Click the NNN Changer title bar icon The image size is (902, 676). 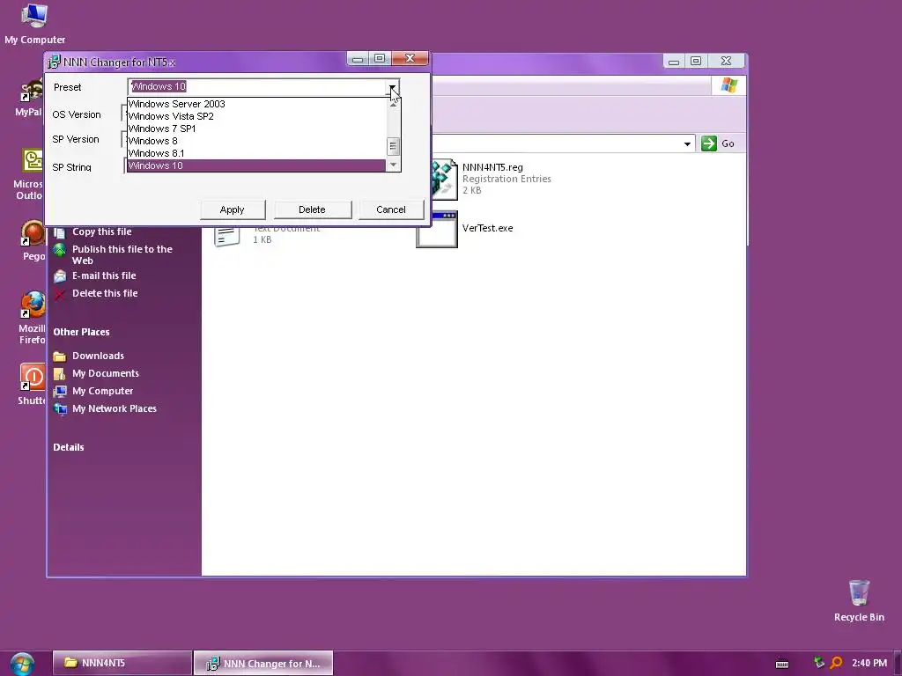[54, 62]
